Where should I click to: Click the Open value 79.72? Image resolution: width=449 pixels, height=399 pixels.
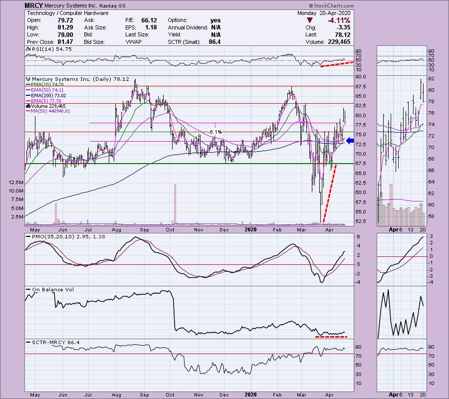point(65,20)
